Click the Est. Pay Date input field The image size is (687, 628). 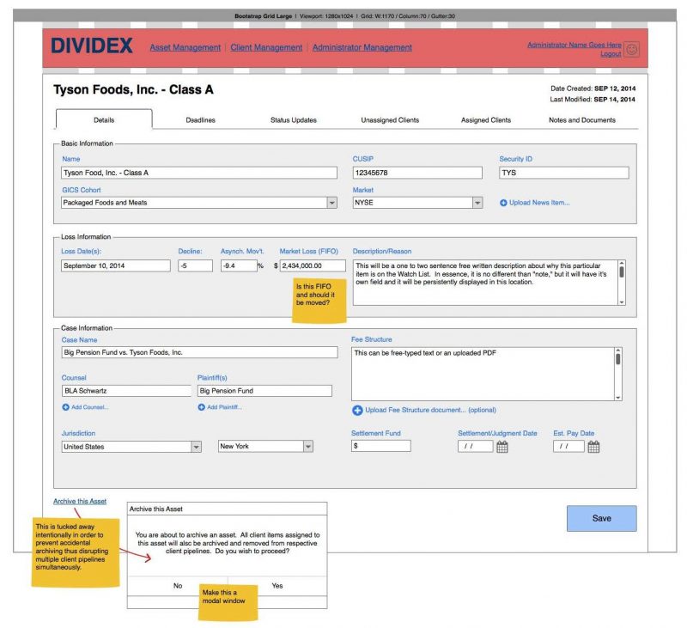pos(568,447)
